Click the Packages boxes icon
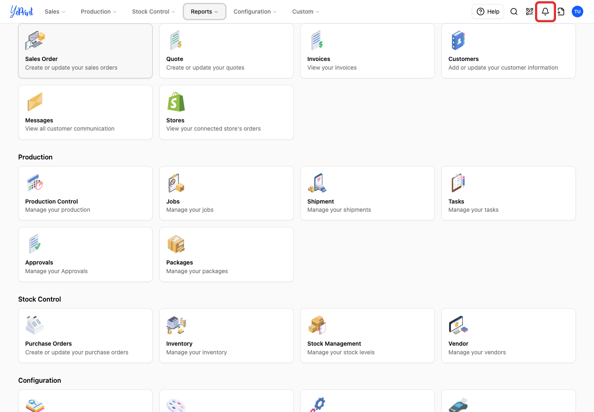This screenshot has height=412, width=594. click(176, 244)
